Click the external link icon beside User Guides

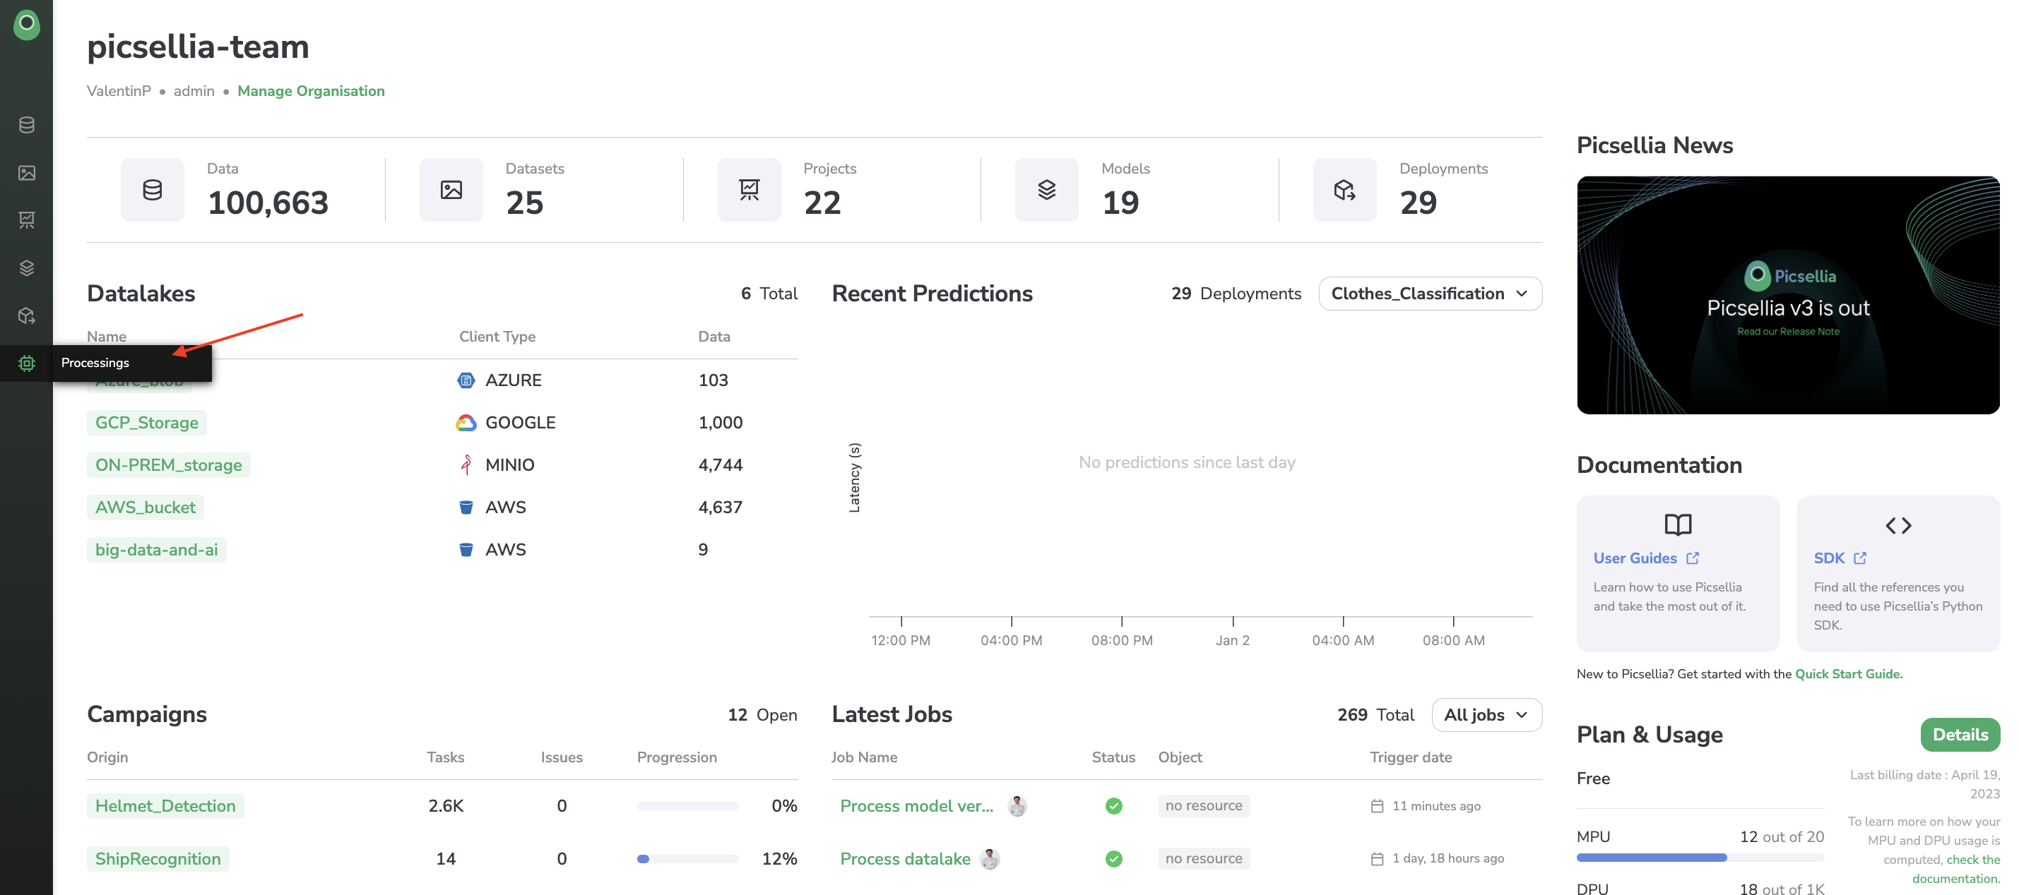click(1693, 558)
